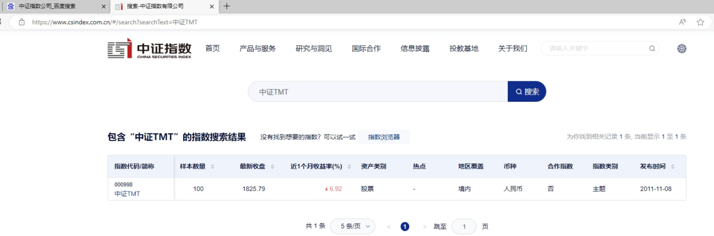Click the closing value 1825.79
The width and height of the screenshot is (714, 236).
(254, 189)
